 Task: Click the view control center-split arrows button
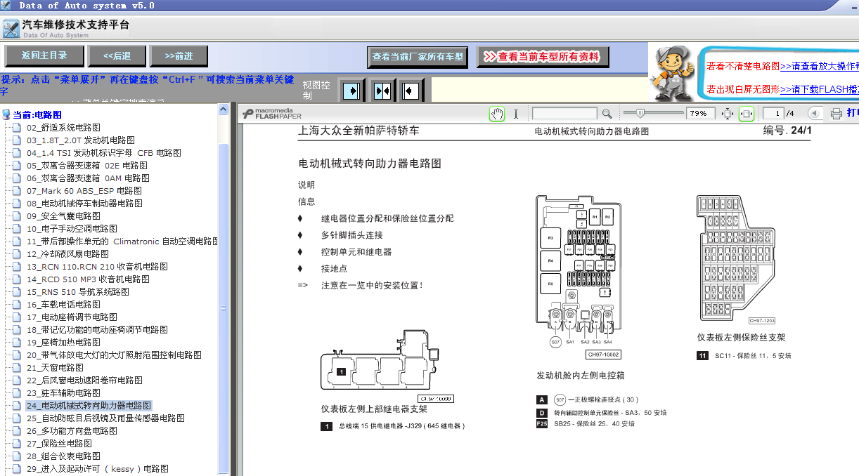click(382, 91)
